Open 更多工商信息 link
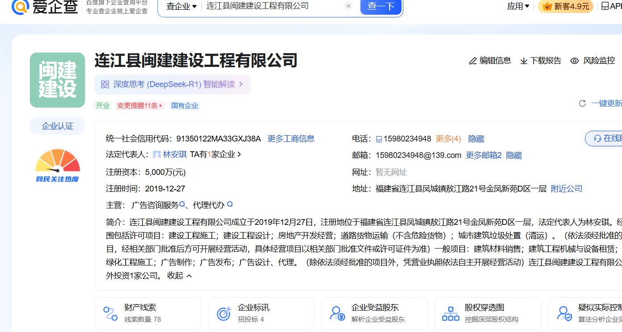The image size is (622, 332). 291,139
